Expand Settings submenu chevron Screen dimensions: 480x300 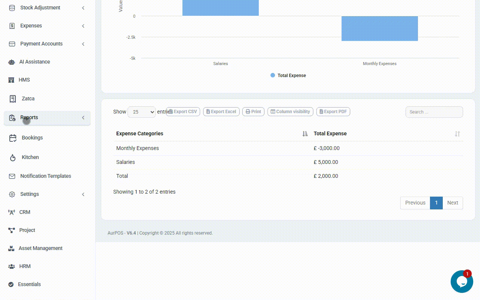tap(83, 194)
